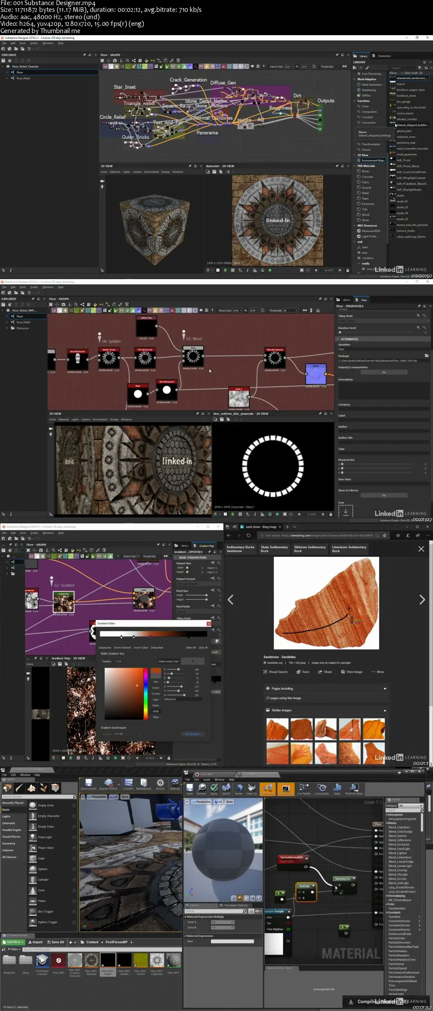Select Rose_Relief graph in top Explorer
The image size is (433, 1011).
pos(23,78)
